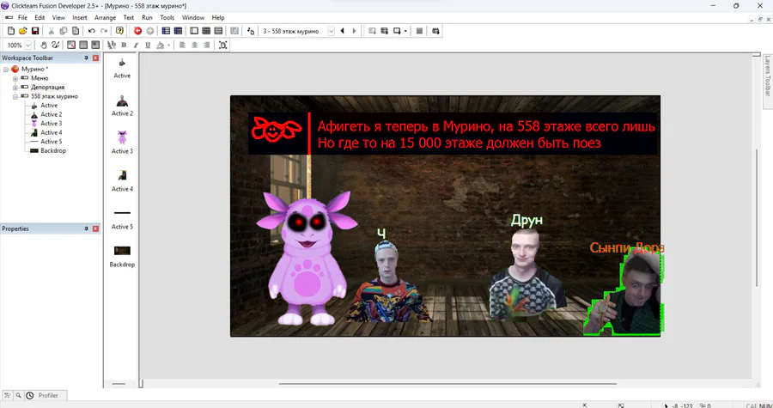Select Active 5 in workspace tree
The height and width of the screenshot is (408, 773).
click(x=51, y=142)
